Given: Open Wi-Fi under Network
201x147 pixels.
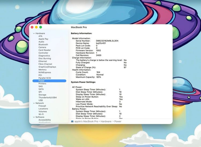Looking at the screenshot, I should point(41,114).
